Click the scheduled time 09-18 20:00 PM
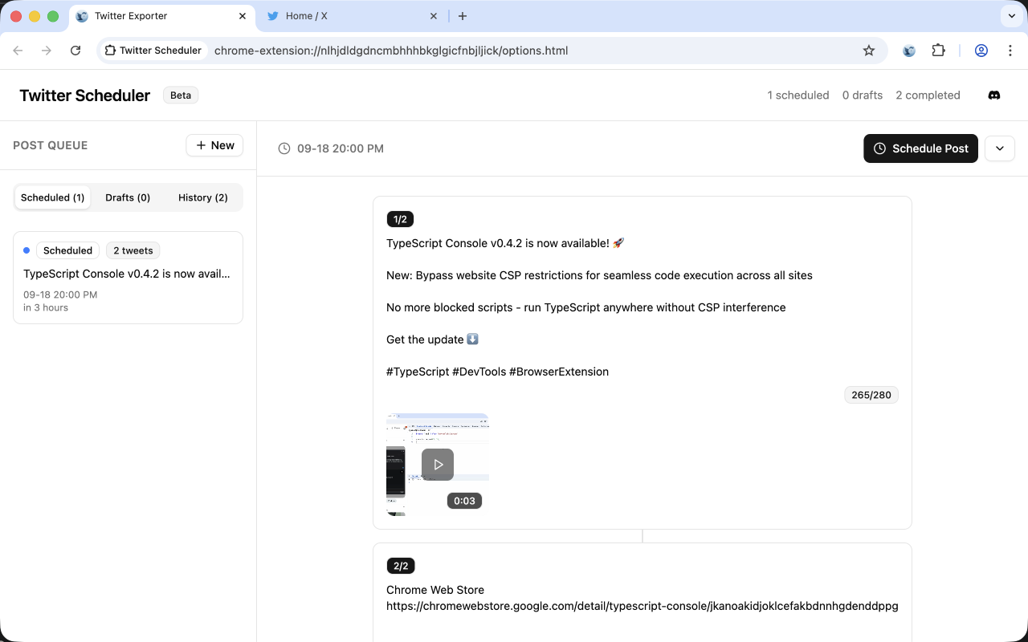Image resolution: width=1028 pixels, height=642 pixels. tap(341, 148)
